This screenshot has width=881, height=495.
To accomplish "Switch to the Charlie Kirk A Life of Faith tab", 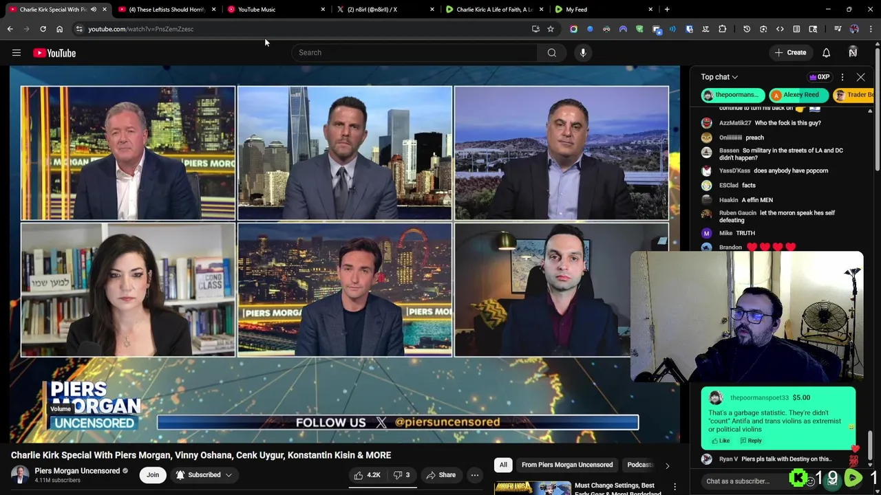I will click(494, 10).
